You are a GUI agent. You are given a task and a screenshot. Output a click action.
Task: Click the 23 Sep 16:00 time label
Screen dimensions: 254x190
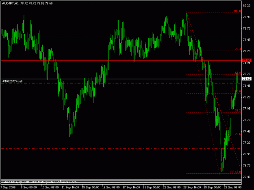point(192,187)
